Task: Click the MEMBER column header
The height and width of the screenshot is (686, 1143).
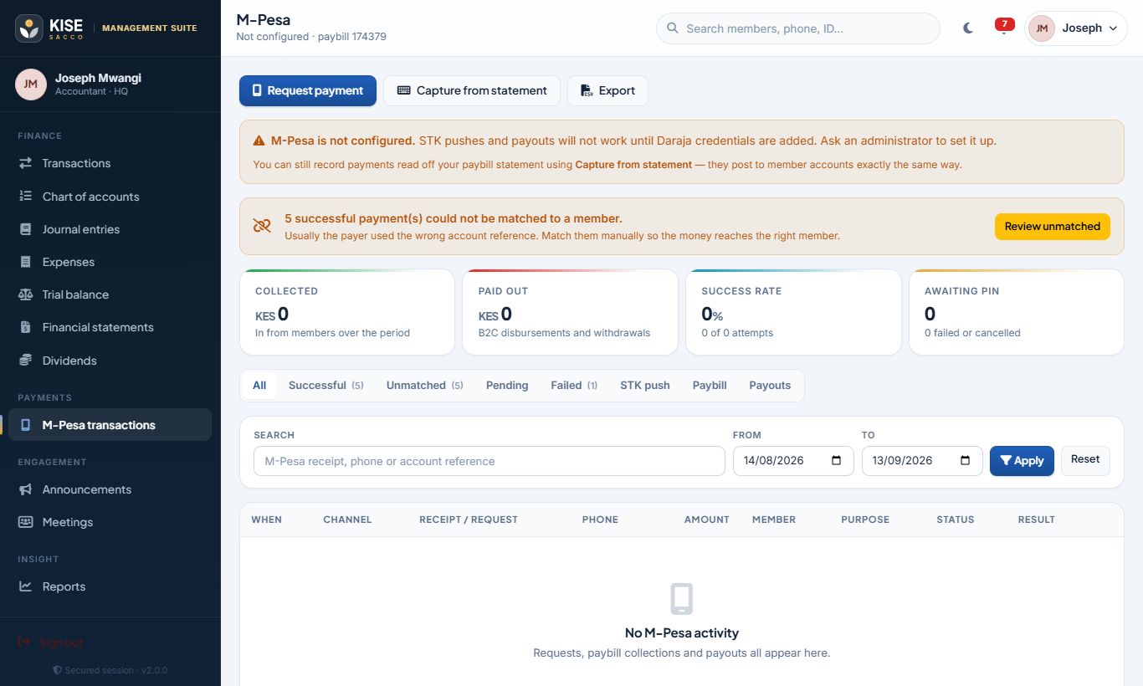Action: point(774,520)
